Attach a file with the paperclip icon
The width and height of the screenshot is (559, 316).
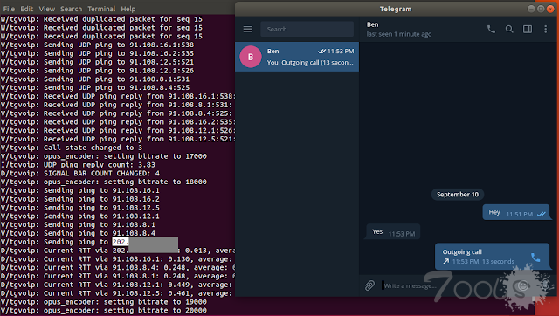click(369, 285)
